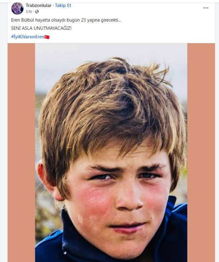Open the #İyiKiVarsınEren hashtag
The height and width of the screenshot is (262, 219).
[28, 37]
